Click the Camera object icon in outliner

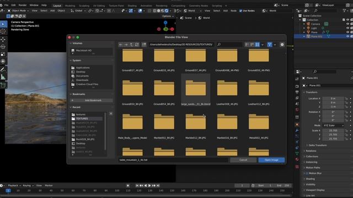308,24
